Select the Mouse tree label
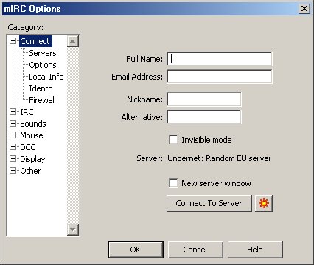The height and width of the screenshot is (265, 314). (x=32, y=135)
